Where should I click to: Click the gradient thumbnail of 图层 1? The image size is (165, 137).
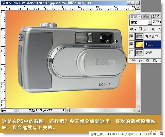pos(139,44)
